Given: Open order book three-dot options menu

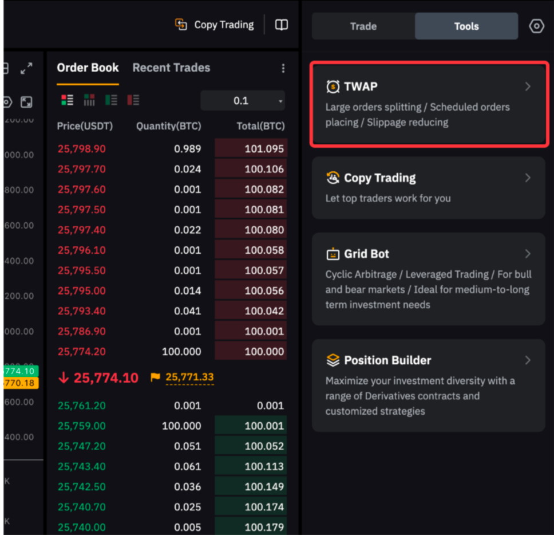Looking at the screenshot, I should pyautogui.click(x=283, y=68).
